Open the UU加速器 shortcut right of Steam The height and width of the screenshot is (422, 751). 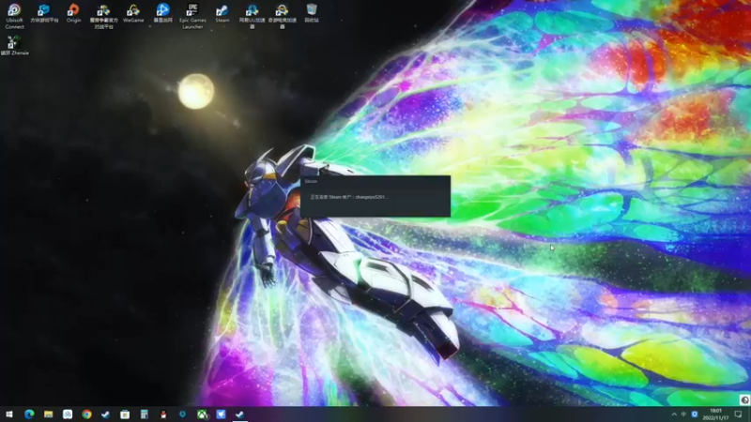click(x=252, y=16)
